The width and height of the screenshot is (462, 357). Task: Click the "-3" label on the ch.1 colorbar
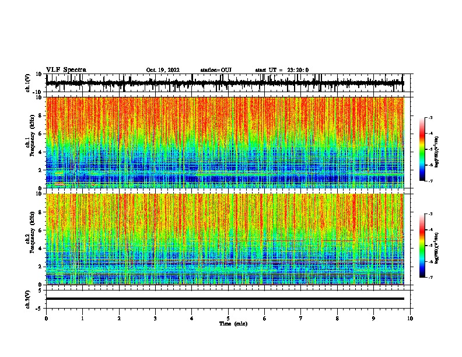[x=430, y=117]
